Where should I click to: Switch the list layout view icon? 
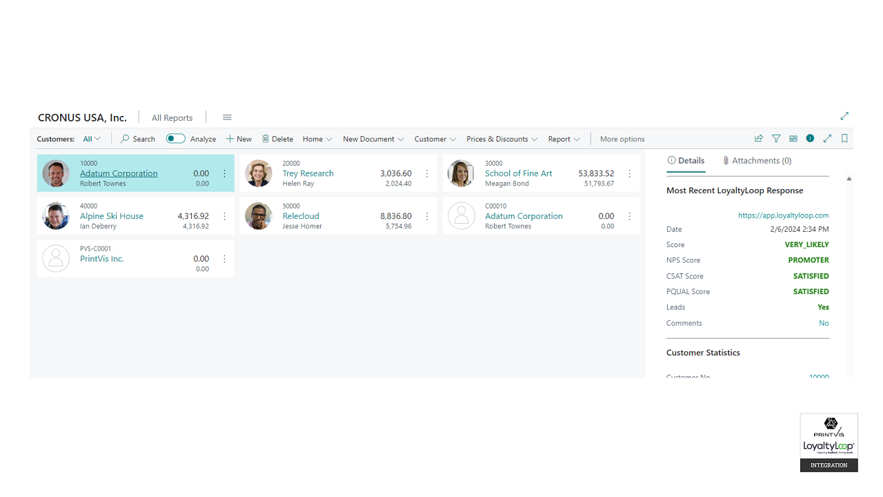pyautogui.click(x=793, y=139)
